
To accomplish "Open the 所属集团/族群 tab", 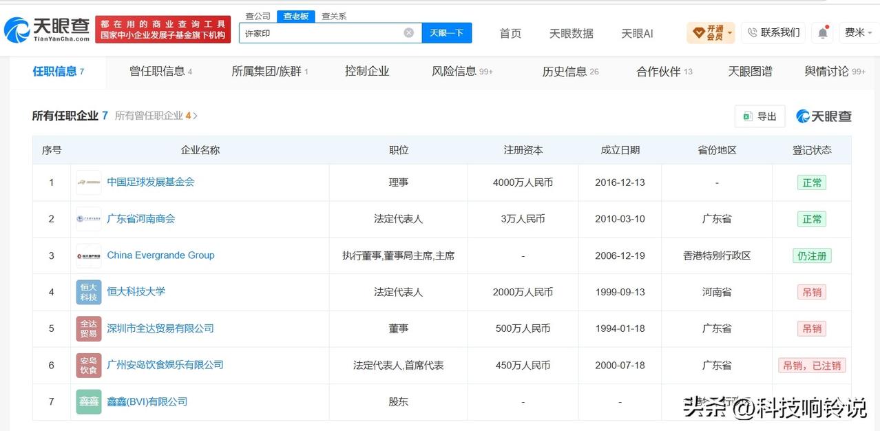I will [x=270, y=72].
